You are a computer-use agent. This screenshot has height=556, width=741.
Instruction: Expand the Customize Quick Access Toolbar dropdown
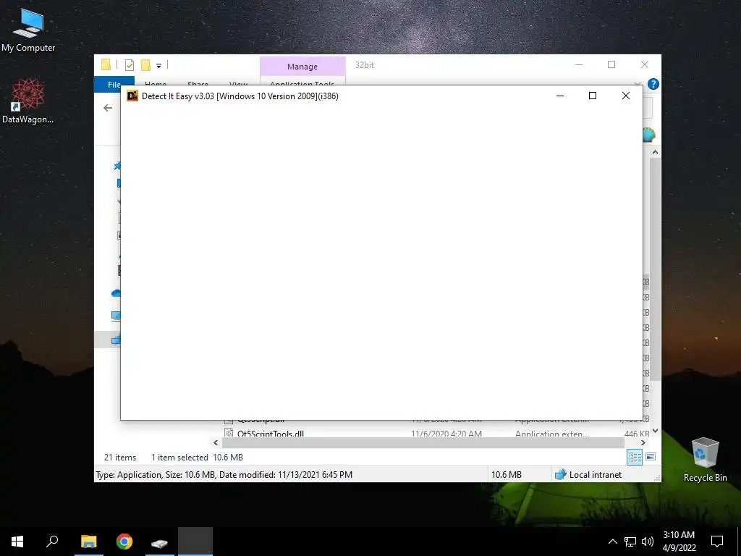pyautogui.click(x=158, y=66)
